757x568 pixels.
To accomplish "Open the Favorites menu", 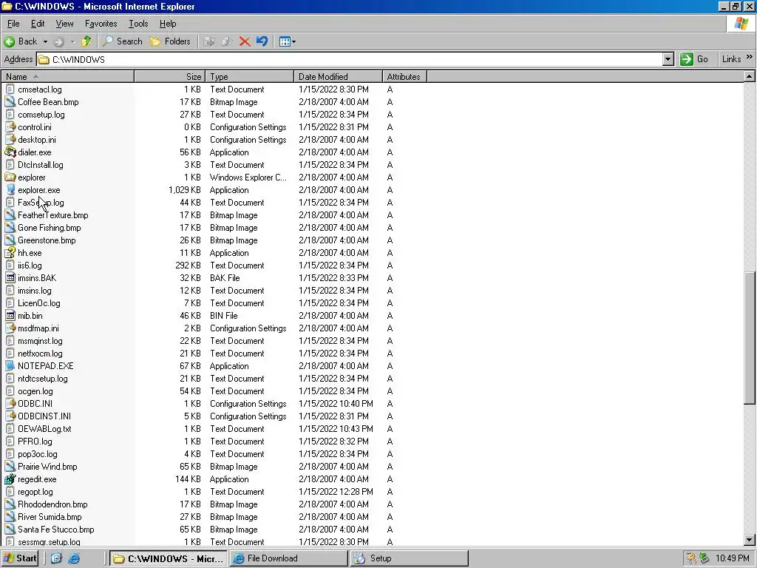I will click(101, 24).
